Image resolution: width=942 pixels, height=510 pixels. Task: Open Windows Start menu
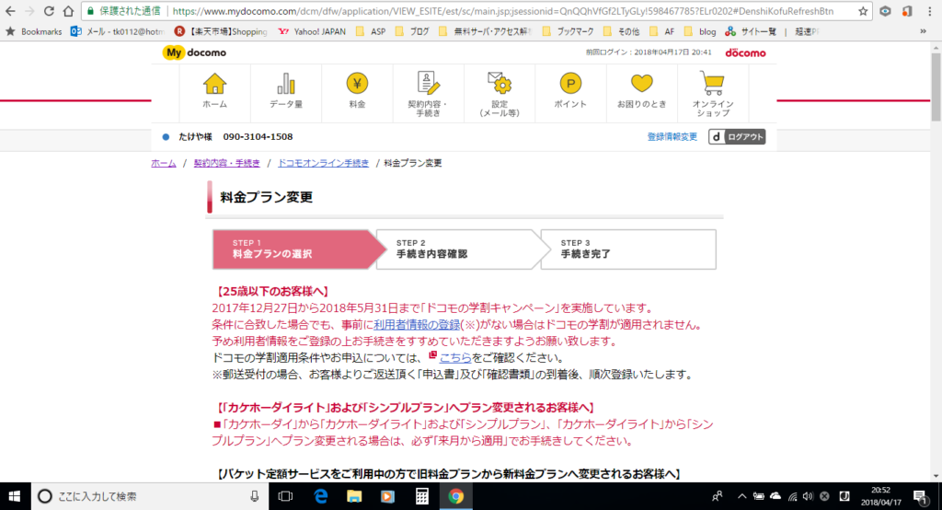[x=15, y=496]
